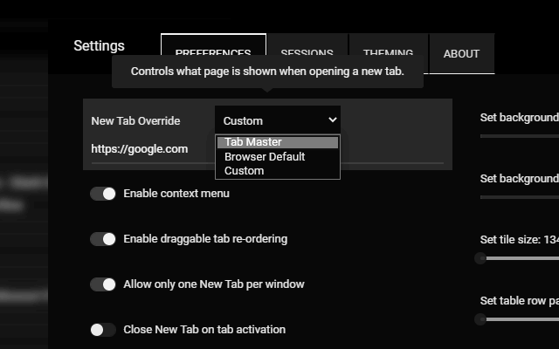Click the second Set background slider track

(x=520, y=197)
